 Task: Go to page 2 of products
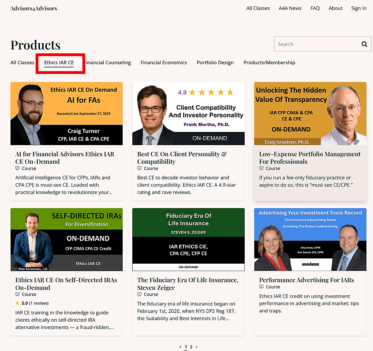pyautogui.click(x=191, y=347)
